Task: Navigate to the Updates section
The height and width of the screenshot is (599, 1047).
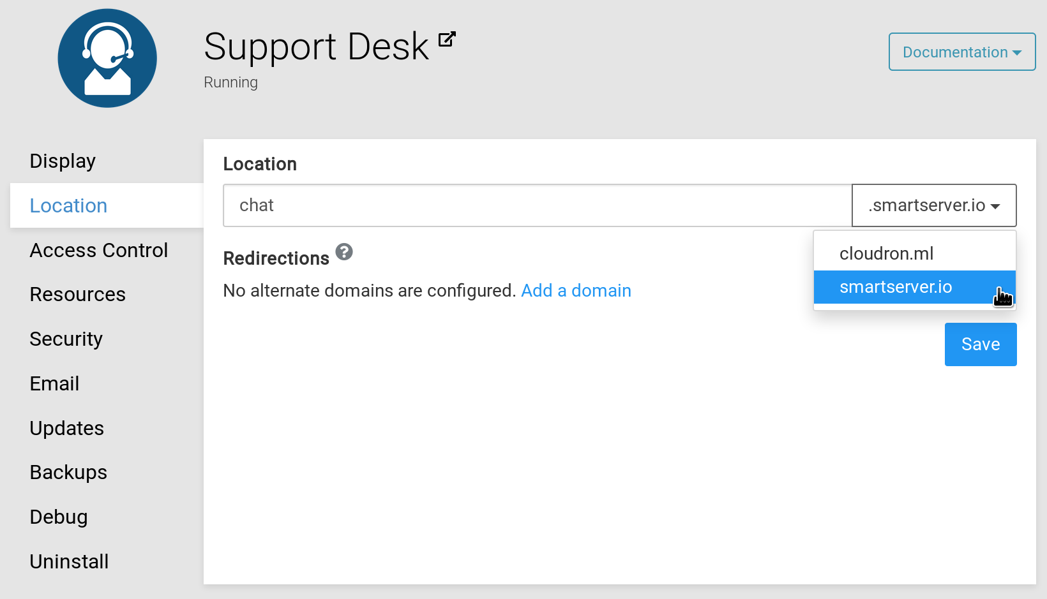Action: point(67,429)
